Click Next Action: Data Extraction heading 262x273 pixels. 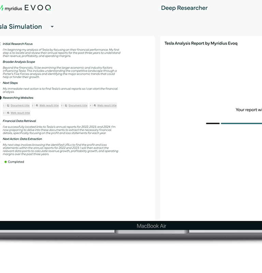click(22, 139)
